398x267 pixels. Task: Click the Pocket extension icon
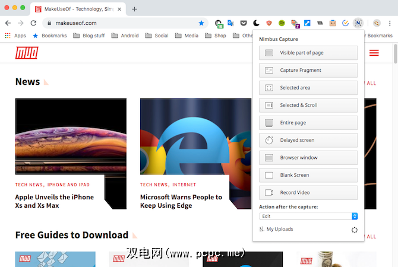click(x=244, y=23)
